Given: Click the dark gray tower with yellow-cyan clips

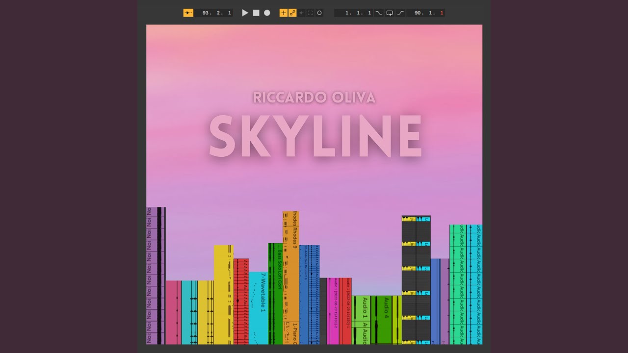Looking at the screenshot, I should click(416, 280).
